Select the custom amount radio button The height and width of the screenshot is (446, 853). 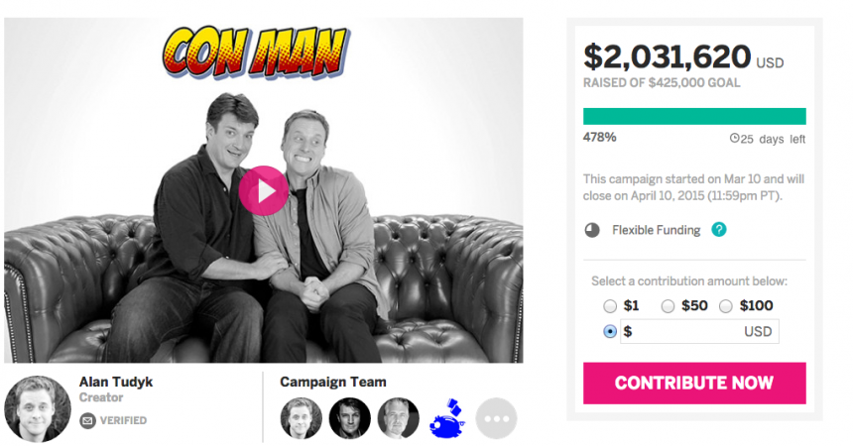coord(609,332)
